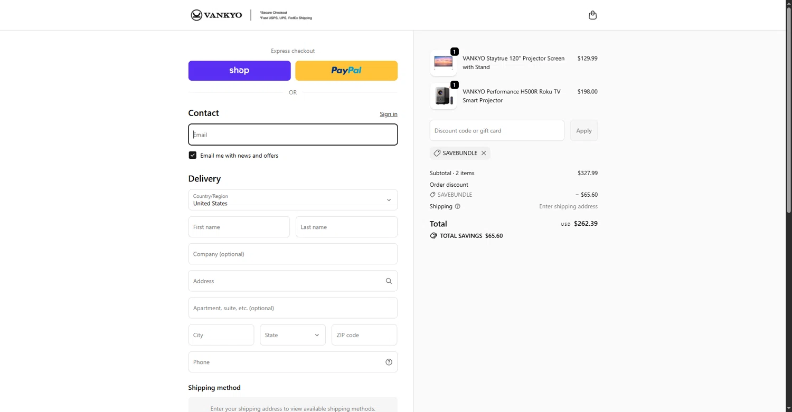Click the tag icon under Order discount

click(x=433, y=195)
